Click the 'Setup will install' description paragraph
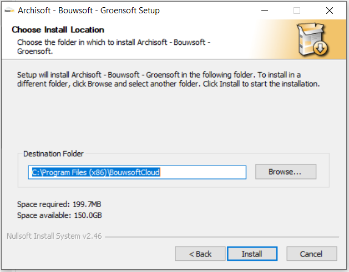This screenshot has height=272, width=349. [x=169, y=79]
